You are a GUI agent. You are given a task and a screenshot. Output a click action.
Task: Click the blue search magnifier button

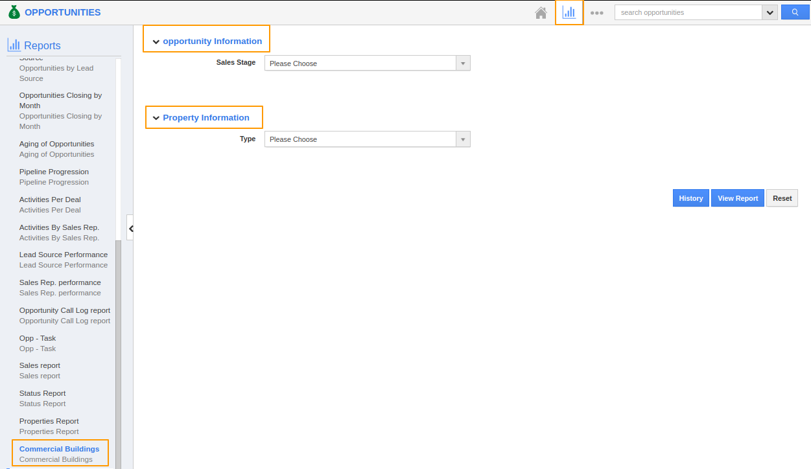pyautogui.click(x=795, y=12)
